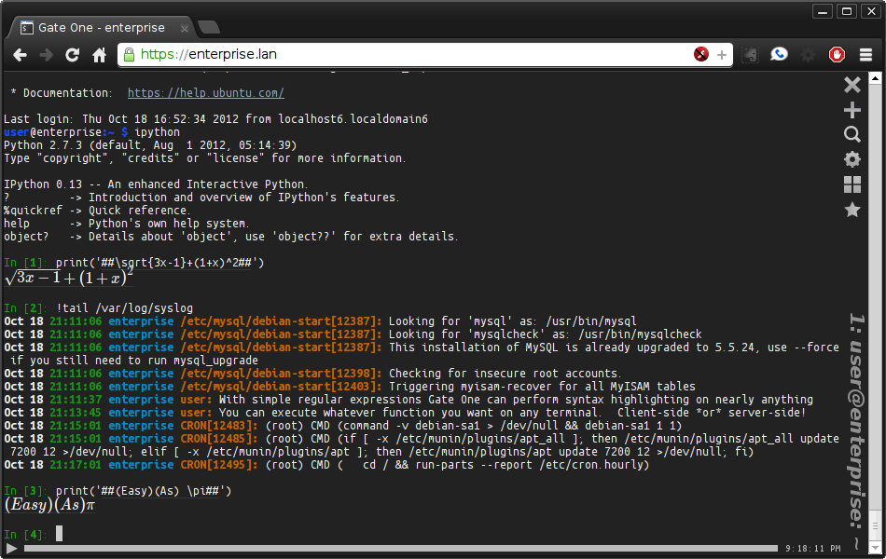Screen dimensions: 886x559
Task: Open the Google Voice extension icon
Action: [779, 54]
